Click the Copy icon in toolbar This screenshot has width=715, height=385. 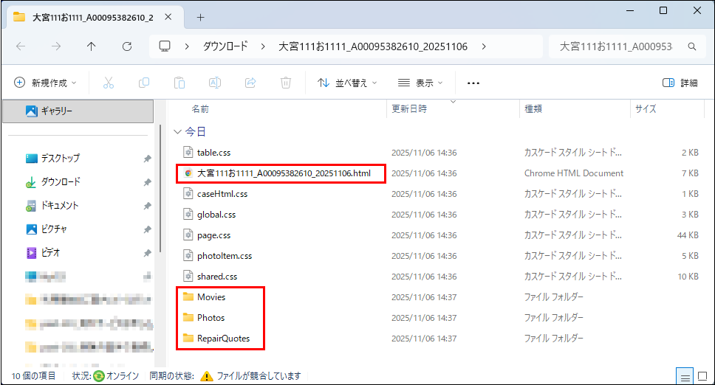click(x=144, y=83)
